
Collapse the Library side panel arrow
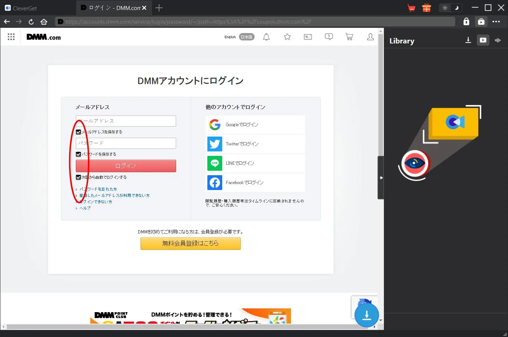coord(381,178)
